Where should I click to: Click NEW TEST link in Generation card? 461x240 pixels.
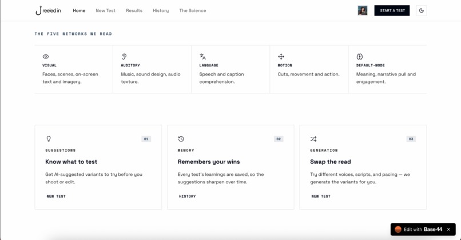tap(321, 196)
